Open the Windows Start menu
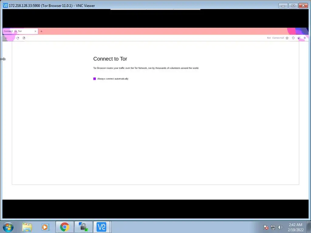The height and width of the screenshot is (233, 311). [8, 227]
